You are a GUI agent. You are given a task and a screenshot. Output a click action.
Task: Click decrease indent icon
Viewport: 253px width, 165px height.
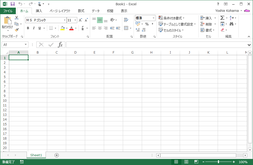coord(112,28)
